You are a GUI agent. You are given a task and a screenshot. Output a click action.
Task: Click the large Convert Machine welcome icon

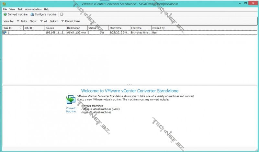click(70, 100)
